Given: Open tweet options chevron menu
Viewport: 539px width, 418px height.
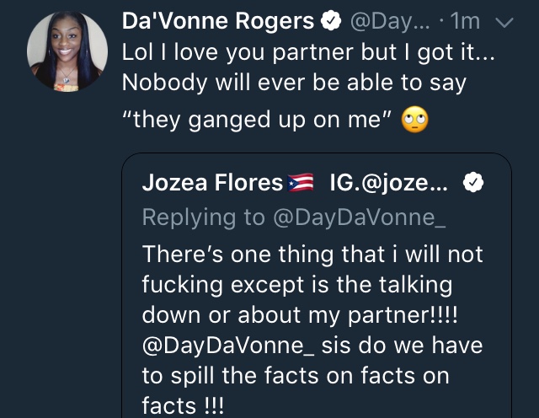Looking at the screenshot, I should click(504, 23).
